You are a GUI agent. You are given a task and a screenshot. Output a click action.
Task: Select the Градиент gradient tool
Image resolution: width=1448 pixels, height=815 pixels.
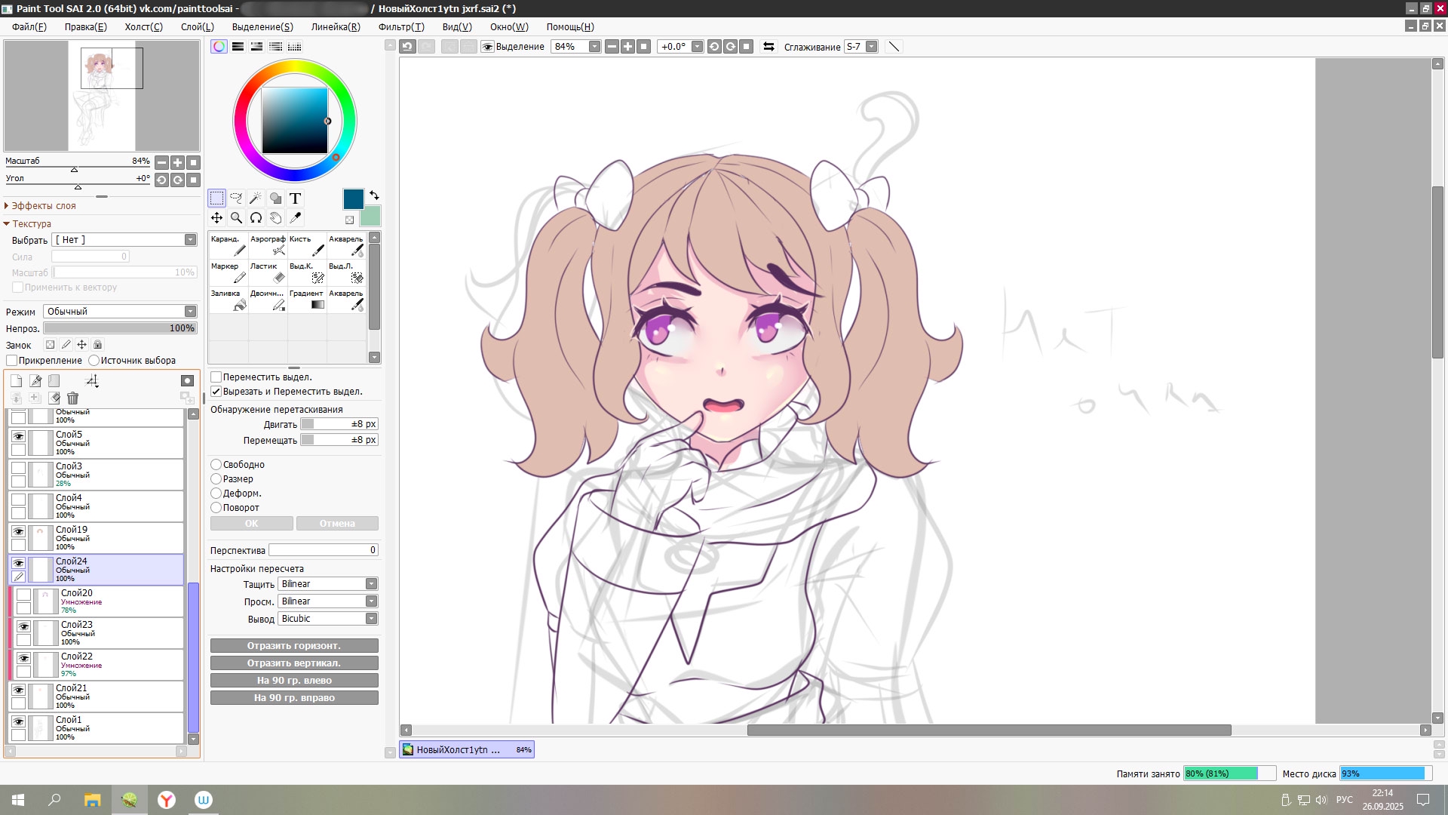pyautogui.click(x=307, y=300)
